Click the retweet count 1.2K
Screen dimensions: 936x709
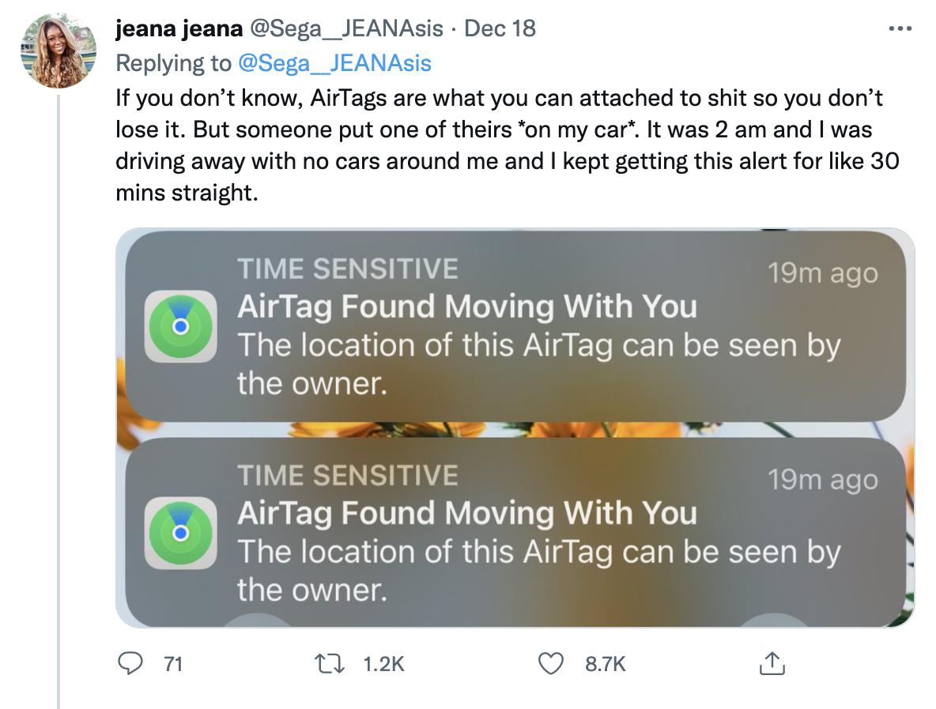(x=383, y=665)
